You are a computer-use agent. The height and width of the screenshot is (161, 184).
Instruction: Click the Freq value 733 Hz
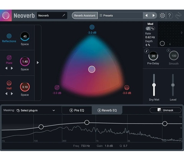tap(85, 146)
